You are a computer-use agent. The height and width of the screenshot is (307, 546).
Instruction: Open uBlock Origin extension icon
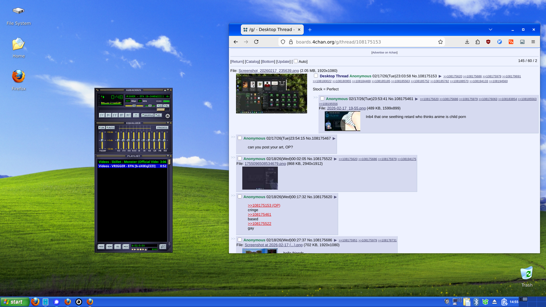pos(488,42)
